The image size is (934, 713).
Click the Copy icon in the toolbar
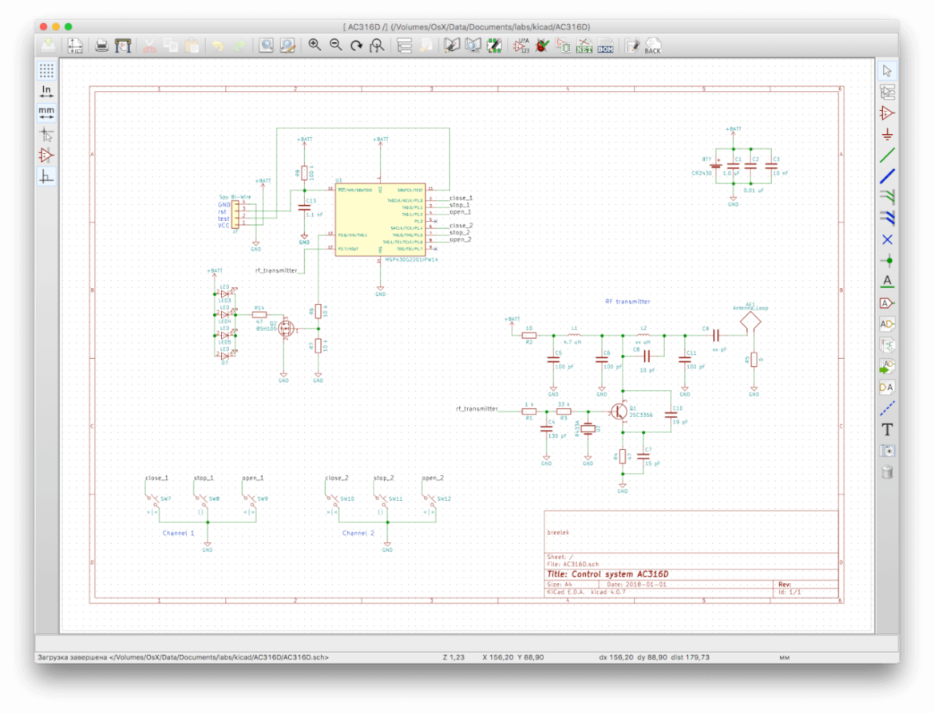click(171, 45)
